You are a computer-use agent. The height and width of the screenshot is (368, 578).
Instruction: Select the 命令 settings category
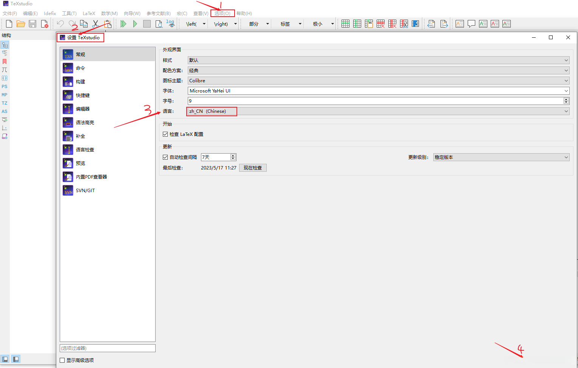(108, 68)
